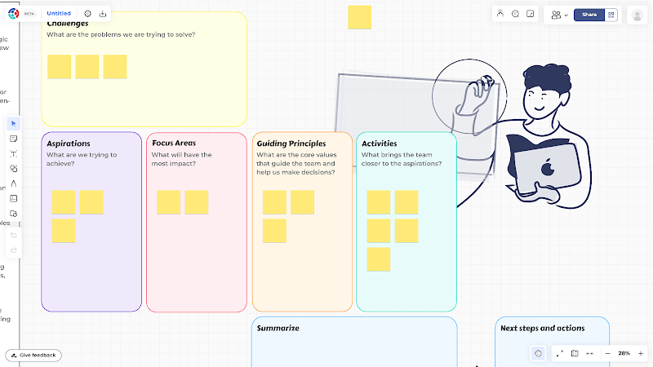Open the user profile avatar
This screenshot has height=367, width=653.
coord(637,15)
